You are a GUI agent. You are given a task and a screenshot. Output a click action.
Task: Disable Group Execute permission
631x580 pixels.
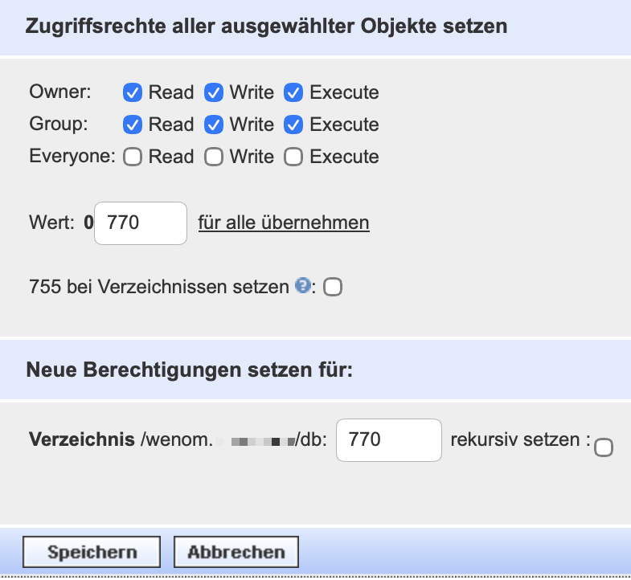coord(293,125)
